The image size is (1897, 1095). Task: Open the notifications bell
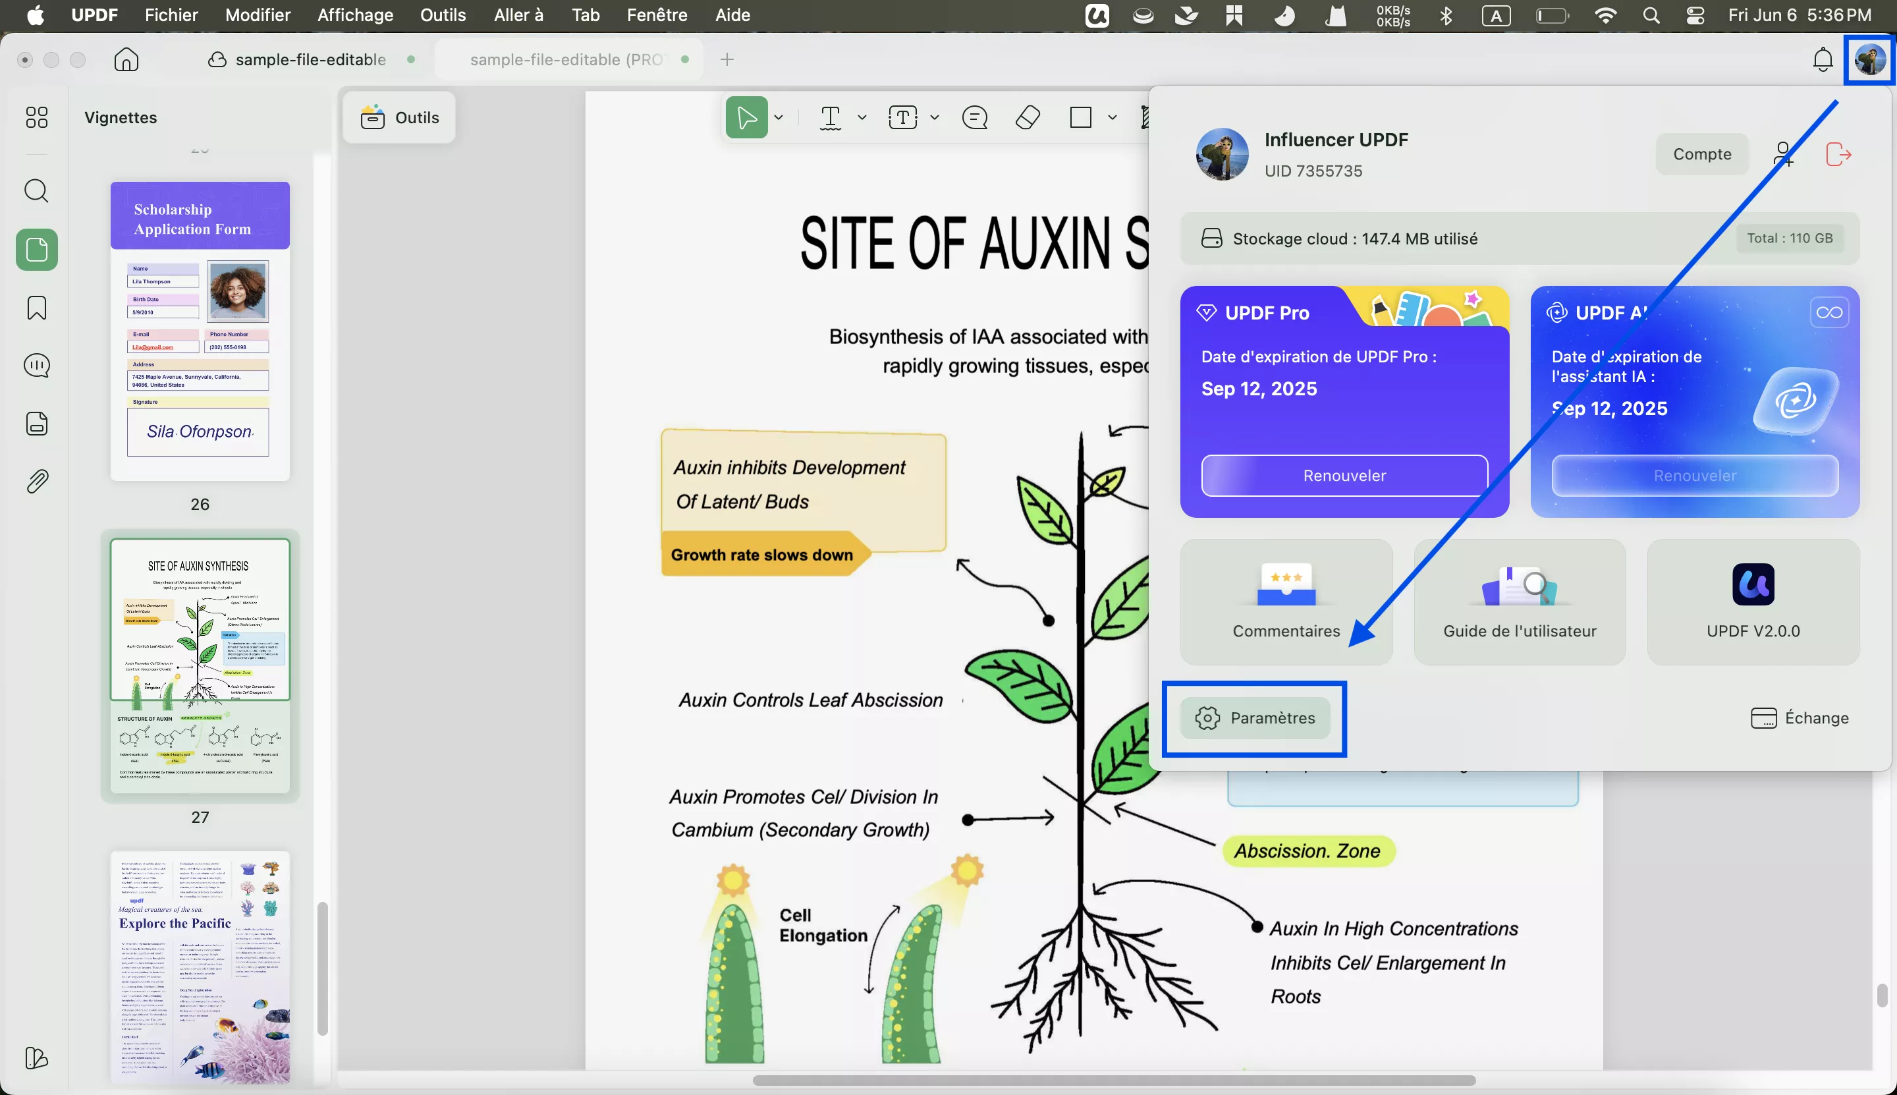click(x=1823, y=59)
